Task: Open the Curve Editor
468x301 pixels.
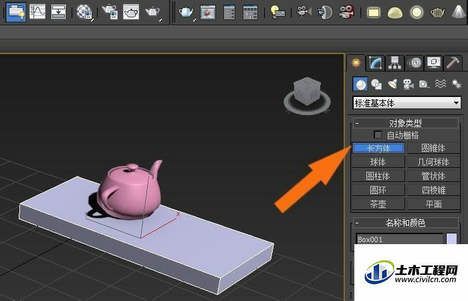Action: 37,11
